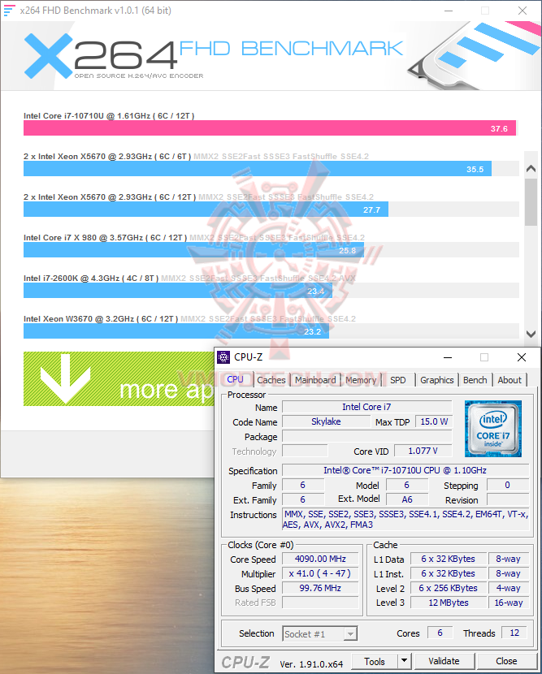The width and height of the screenshot is (542, 674).
Task: Open the Bench tab
Action: click(x=475, y=380)
